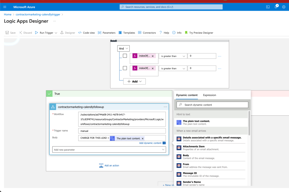Focus the Azure search resources box
The image size is (289, 192).
point(171,7)
